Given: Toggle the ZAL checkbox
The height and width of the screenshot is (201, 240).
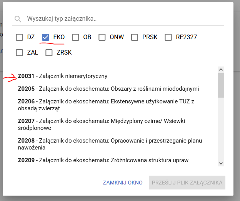Looking at the screenshot, I should (19, 53).
